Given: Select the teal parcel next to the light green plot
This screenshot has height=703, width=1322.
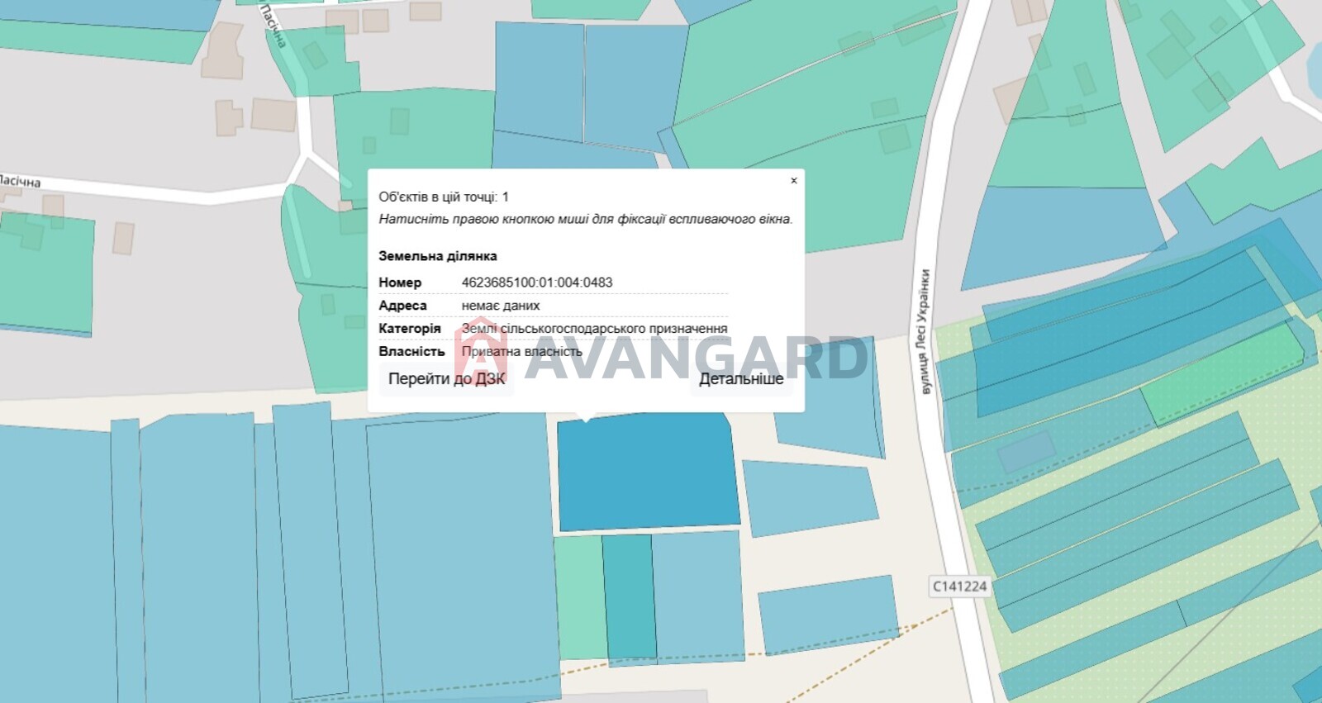Looking at the screenshot, I should pos(629,595).
